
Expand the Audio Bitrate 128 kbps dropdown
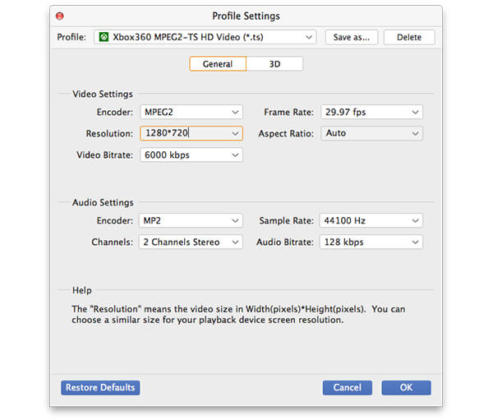(x=371, y=242)
